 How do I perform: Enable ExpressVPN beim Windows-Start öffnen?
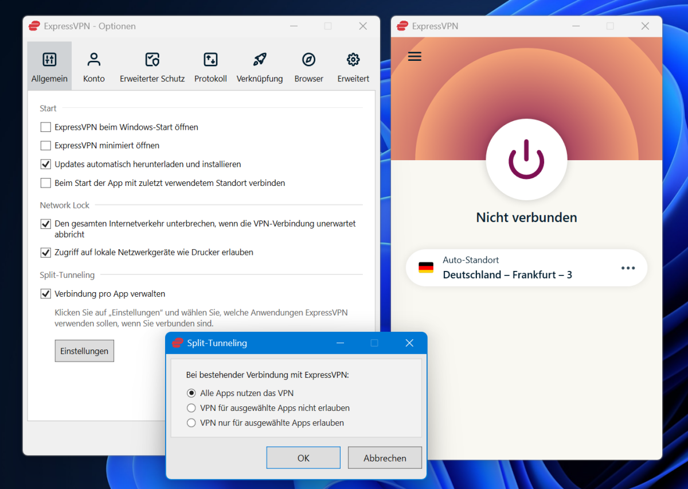point(46,127)
